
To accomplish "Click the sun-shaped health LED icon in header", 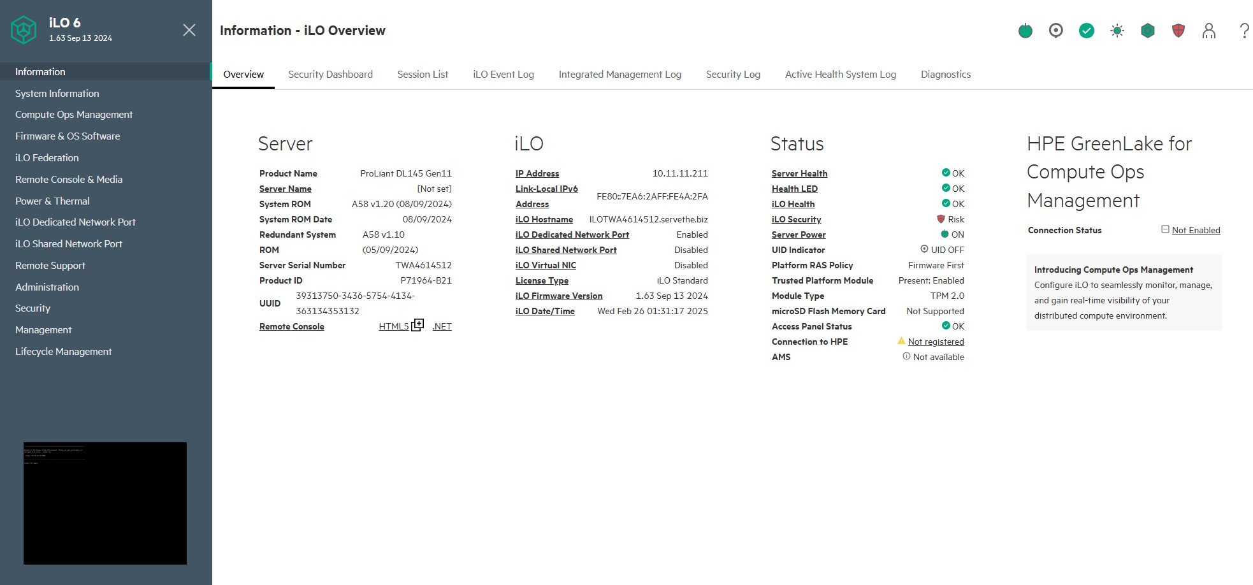I will pyautogui.click(x=1117, y=31).
